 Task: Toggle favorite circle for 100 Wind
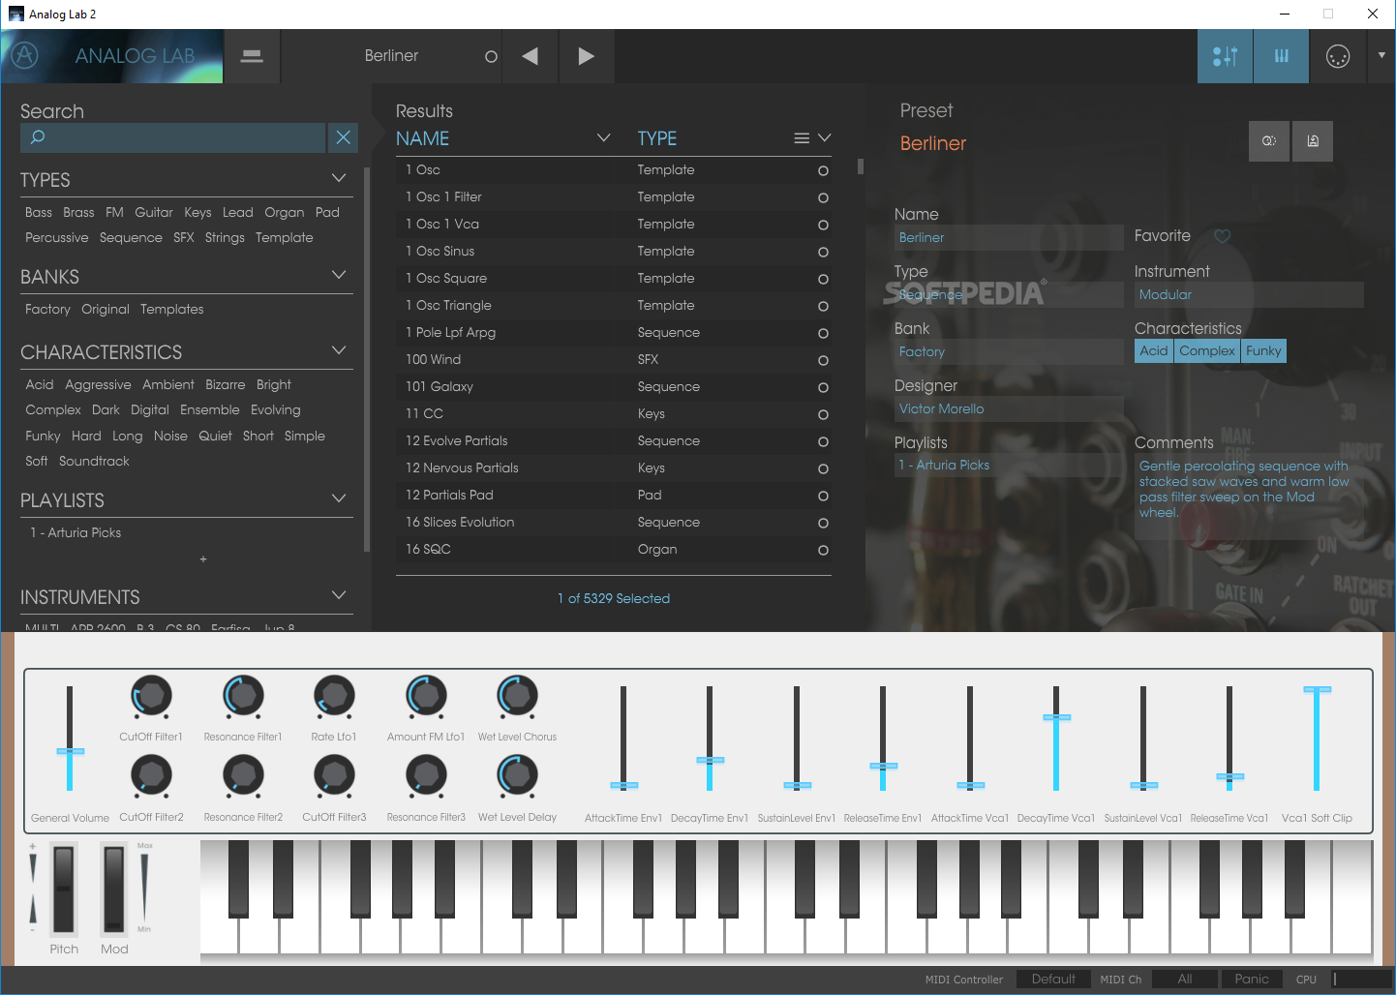(x=823, y=360)
